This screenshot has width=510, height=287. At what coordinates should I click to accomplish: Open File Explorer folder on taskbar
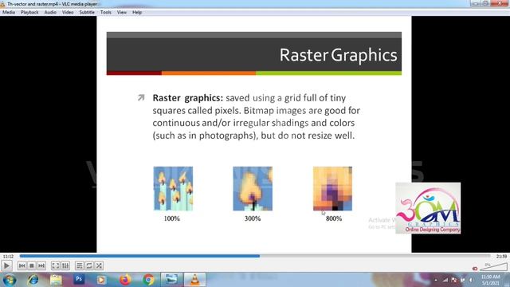pos(56,280)
